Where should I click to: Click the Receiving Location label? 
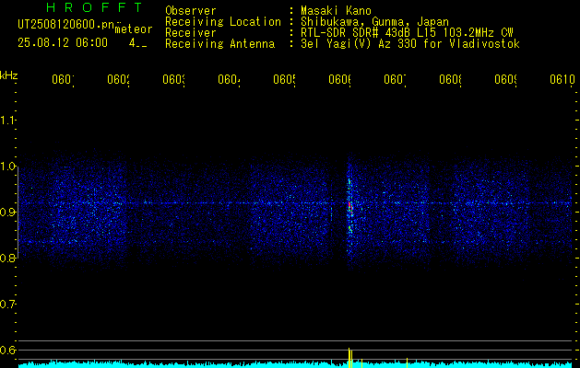[223, 22]
